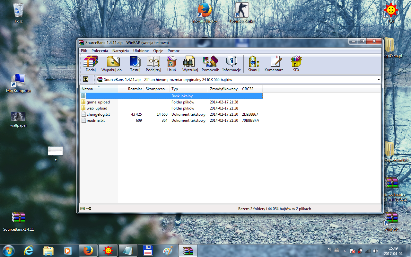This screenshot has width=411, height=257.
Task: Go up one folder level button
Action: tap(86, 79)
